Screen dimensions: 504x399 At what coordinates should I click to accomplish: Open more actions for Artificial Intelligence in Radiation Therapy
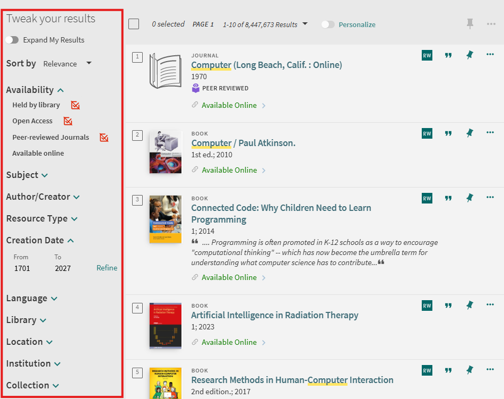click(490, 304)
